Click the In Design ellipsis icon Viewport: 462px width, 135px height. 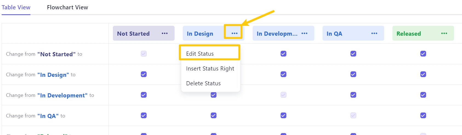pyautogui.click(x=234, y=33)
